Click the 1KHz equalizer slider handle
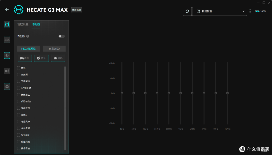Image resolution: width=272 pixels, height=155 pixels. (181, 93)
